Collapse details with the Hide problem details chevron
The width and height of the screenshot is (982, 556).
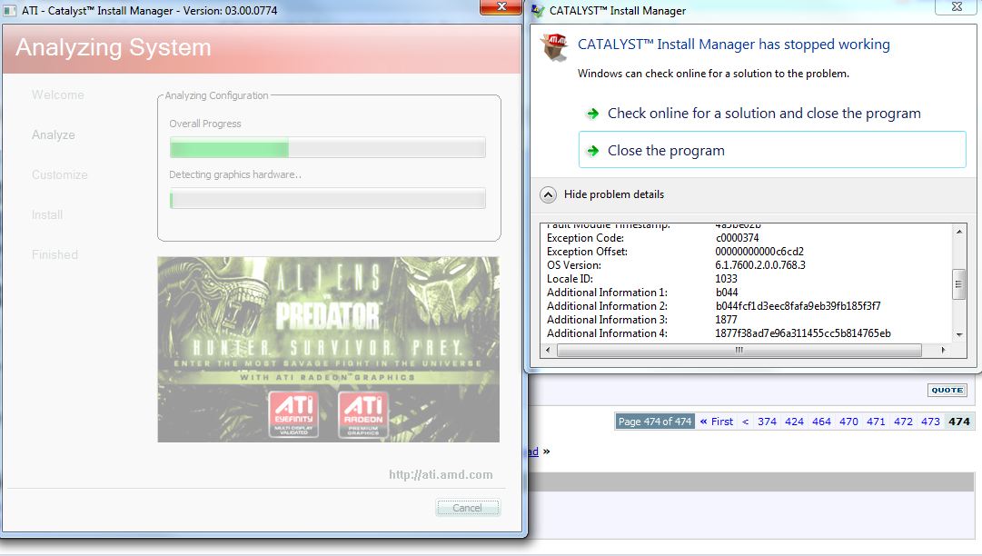pos(548,194)
